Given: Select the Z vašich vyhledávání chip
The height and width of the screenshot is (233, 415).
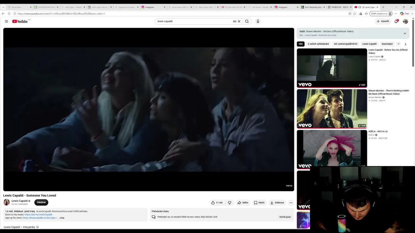Looking at the screenshot, I should 318,44.
